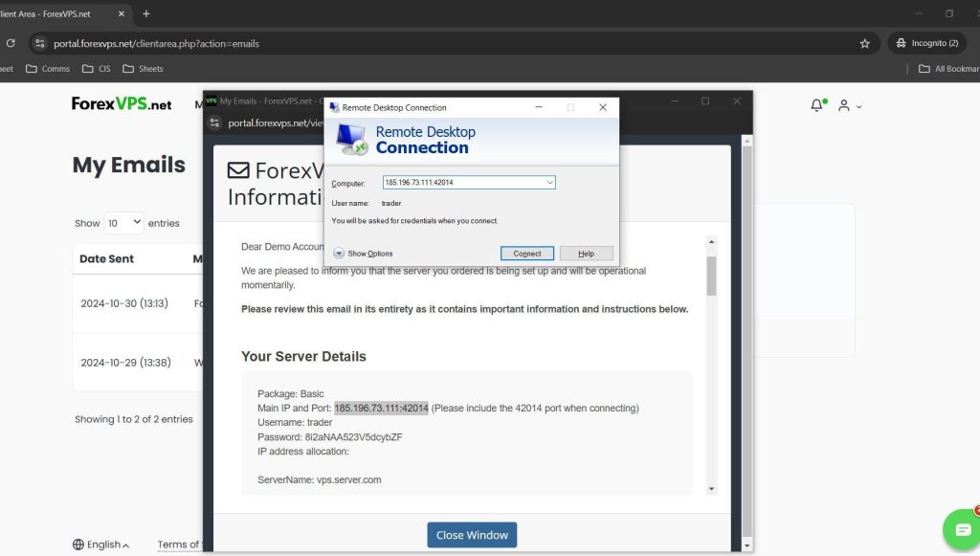The height and width of the screenshot is (556, 980).
Task: Click the email body scrollbar thumb
Action: tap(711, 276)
